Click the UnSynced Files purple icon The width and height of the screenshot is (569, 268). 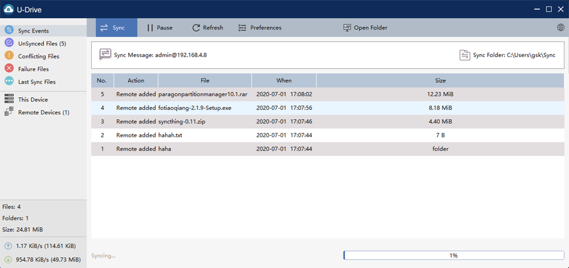pyautogui.click(x=9, y=43)
